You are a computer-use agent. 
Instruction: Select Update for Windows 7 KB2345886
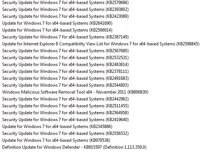57,127
